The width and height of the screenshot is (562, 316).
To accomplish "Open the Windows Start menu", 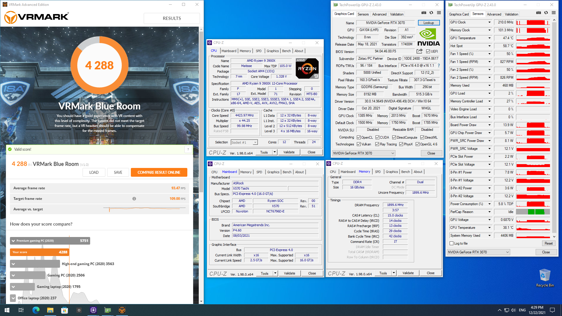I will 7,310.
